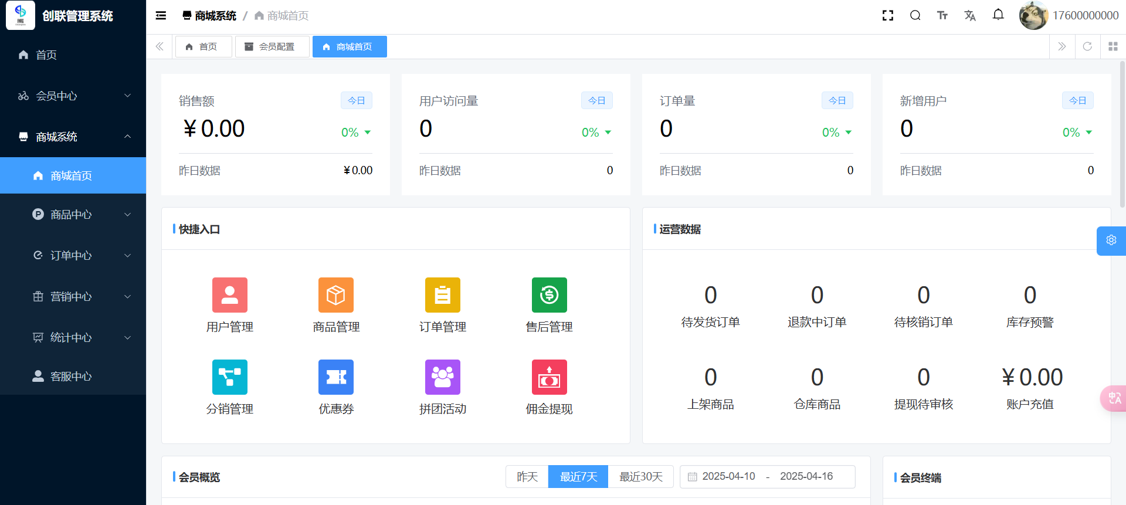Open 用户管理 quick entry icon

coord(230,295)
